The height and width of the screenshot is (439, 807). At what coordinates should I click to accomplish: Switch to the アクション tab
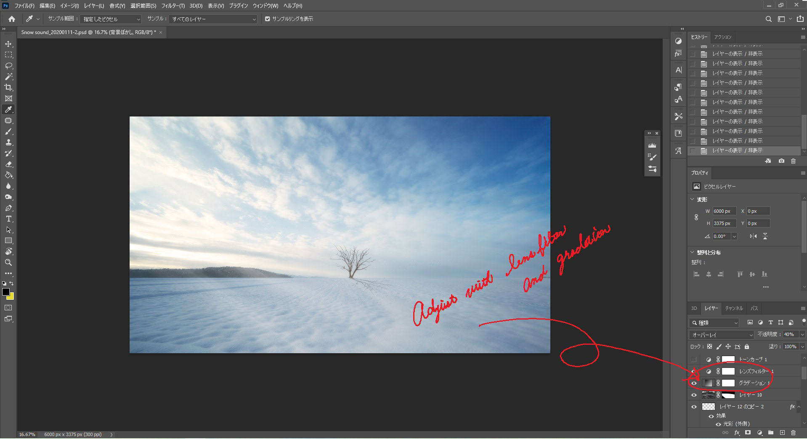(723, 37)
